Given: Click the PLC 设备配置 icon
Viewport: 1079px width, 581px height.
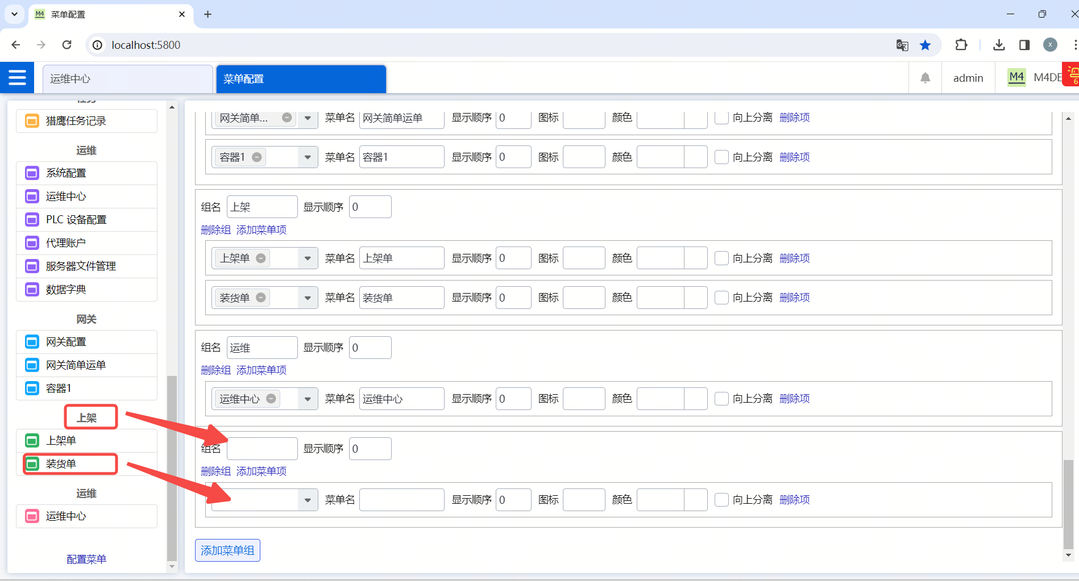Looking at the screenshot, I should point(32,220).
